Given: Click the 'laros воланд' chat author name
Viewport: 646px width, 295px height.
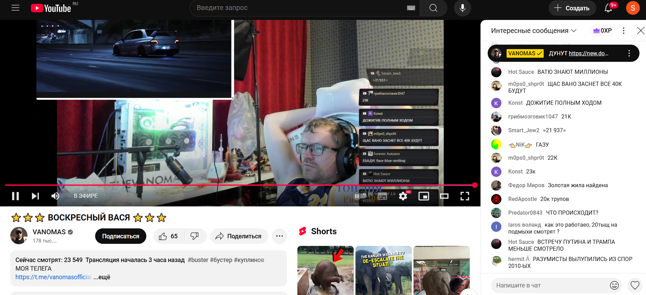Looking at the screenshot, I should tap(525, 225).
